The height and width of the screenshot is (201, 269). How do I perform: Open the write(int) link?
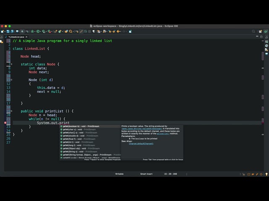[x=163, y=134]
